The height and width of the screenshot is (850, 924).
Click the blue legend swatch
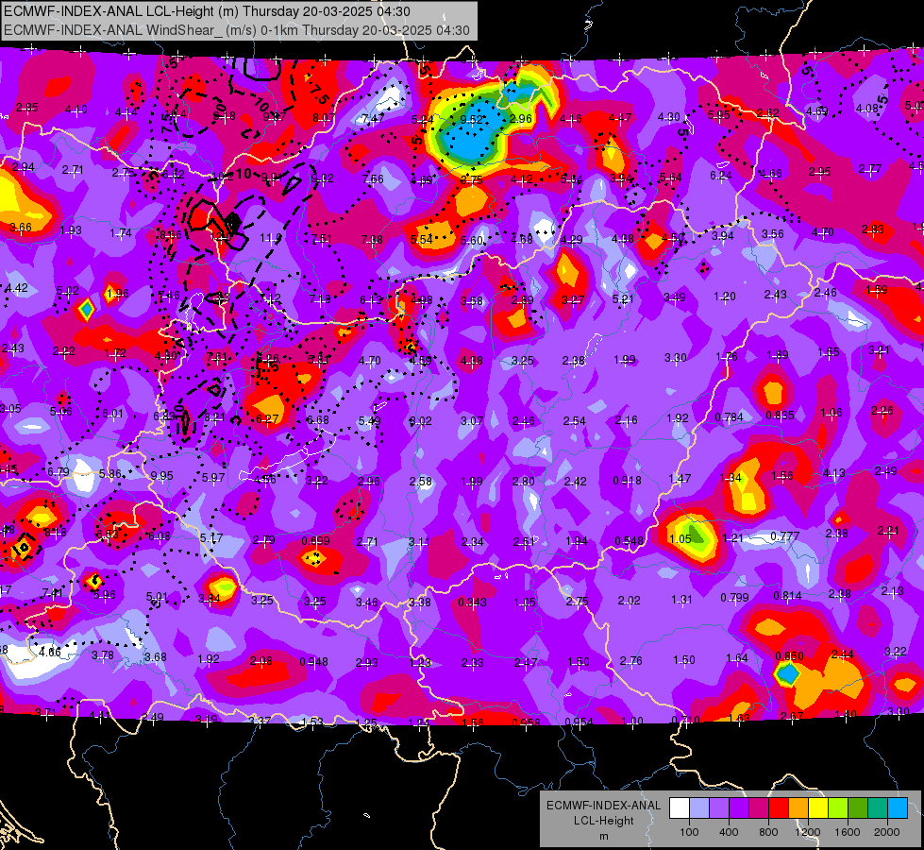click(x=898, y=808)
